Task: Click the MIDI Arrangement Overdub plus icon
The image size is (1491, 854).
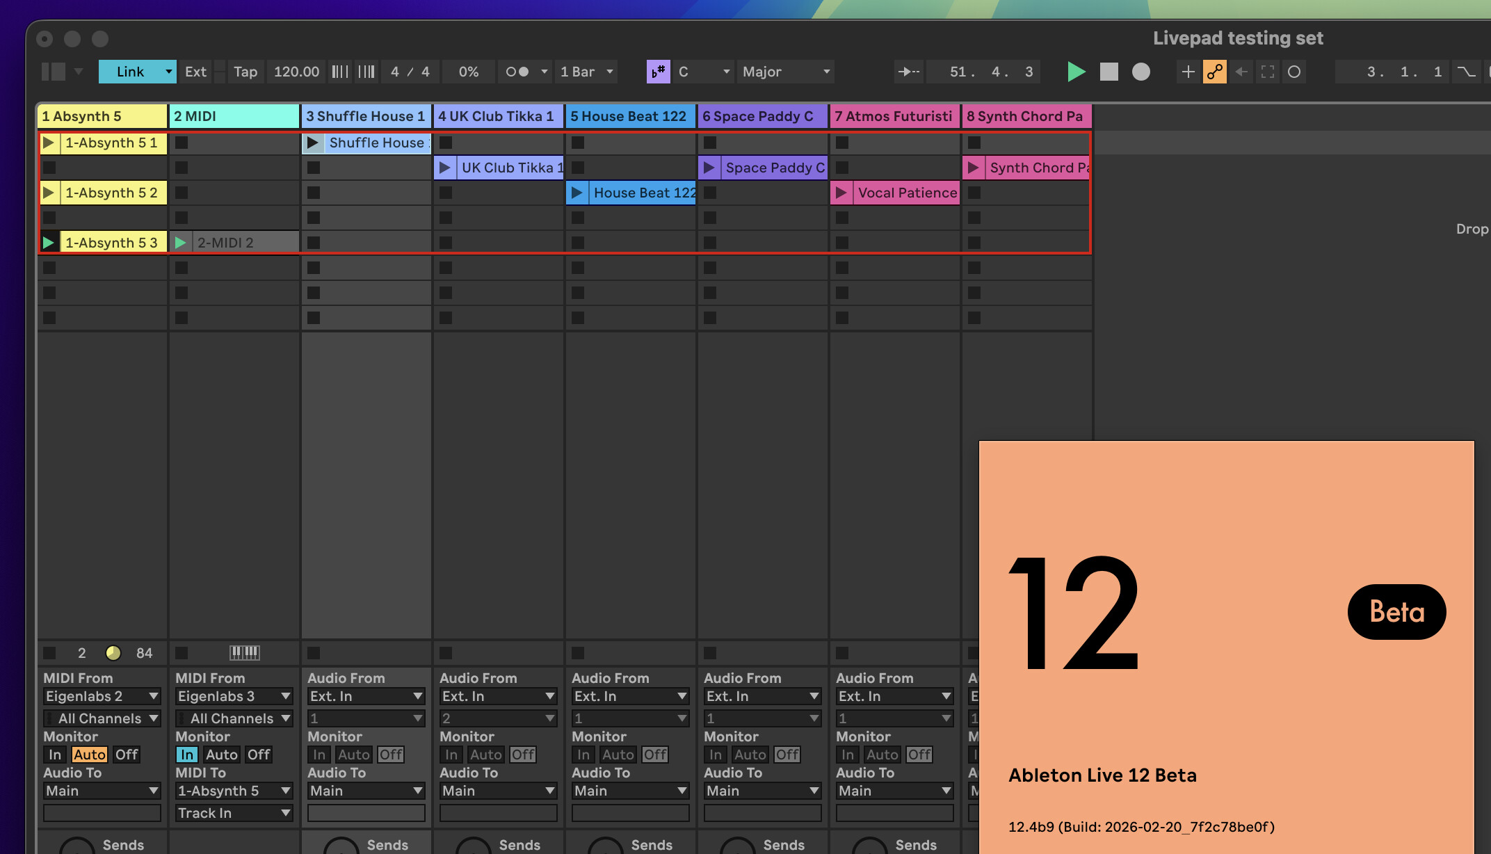Action: click(1188, 72)
